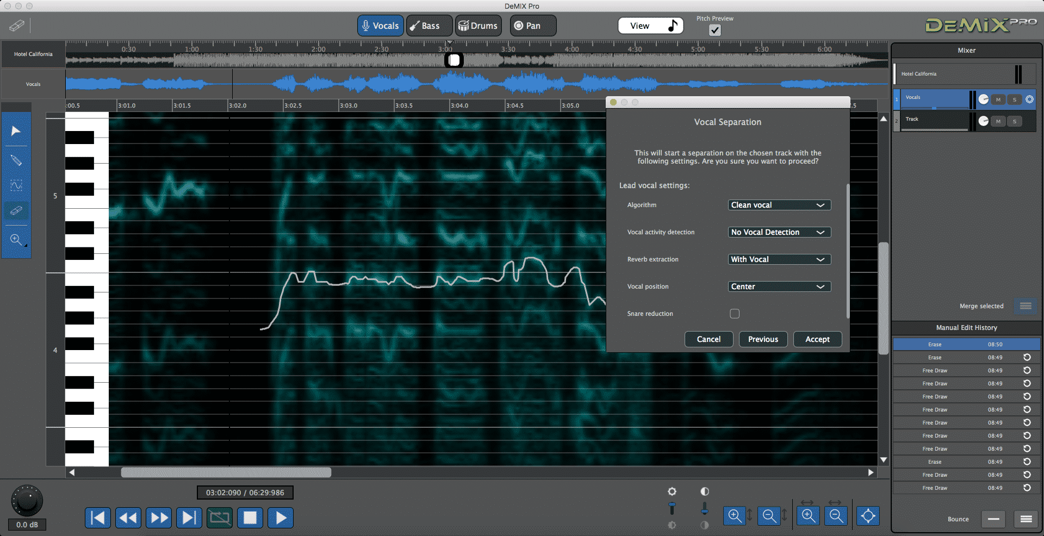1044x536 pixels.
Task: Activate the harmonic selection tool
Action: (16, 185)
